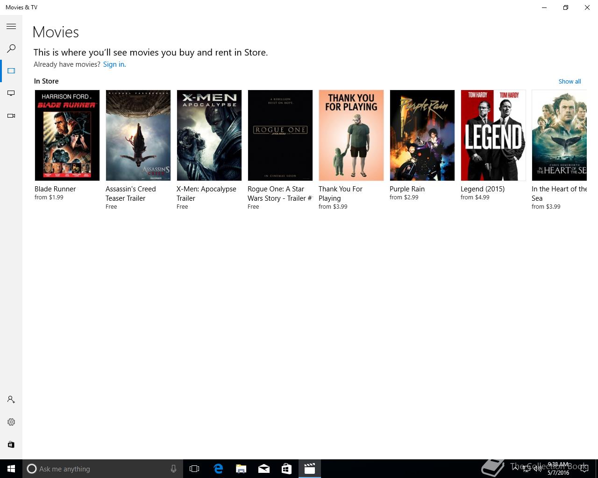Click the Blade Runner title text

(x=55, y=189)
